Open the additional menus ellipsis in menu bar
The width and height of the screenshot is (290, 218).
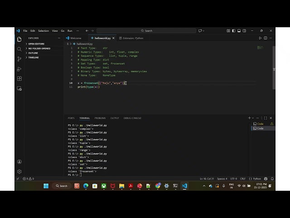pyautogui.click(x=77, y=31)
